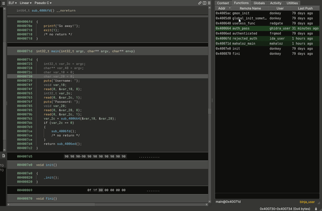Click the hex bytes row at 004007d5

[95, 156]
